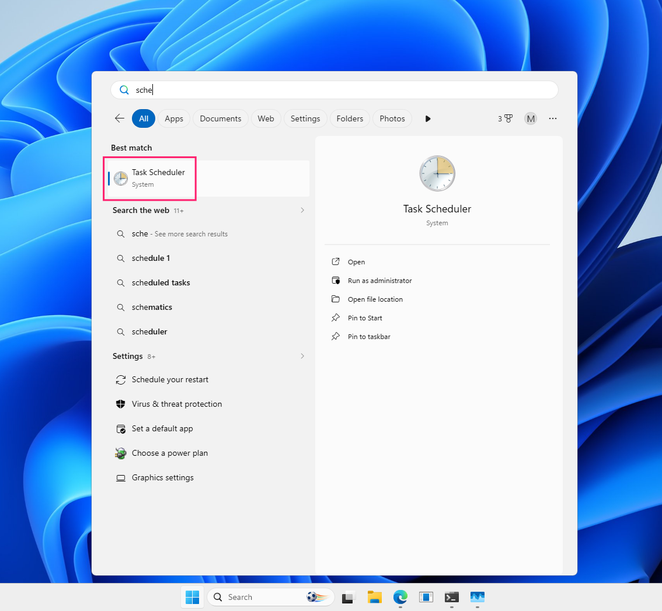This screenshot has height=611, width=662.
Task: Switch to the Photos filter tab
Action: pos(392,118)
